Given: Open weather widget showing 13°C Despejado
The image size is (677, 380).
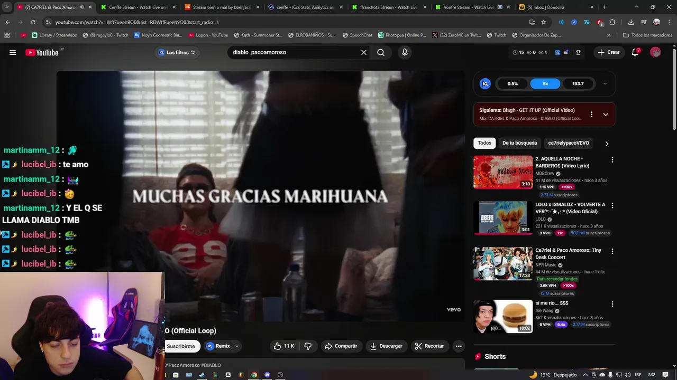Looking at the screenshot, I should [553, 375].
